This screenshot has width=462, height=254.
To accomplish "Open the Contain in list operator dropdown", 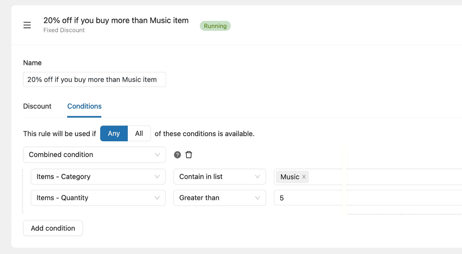I will click(x=219, y=177).
